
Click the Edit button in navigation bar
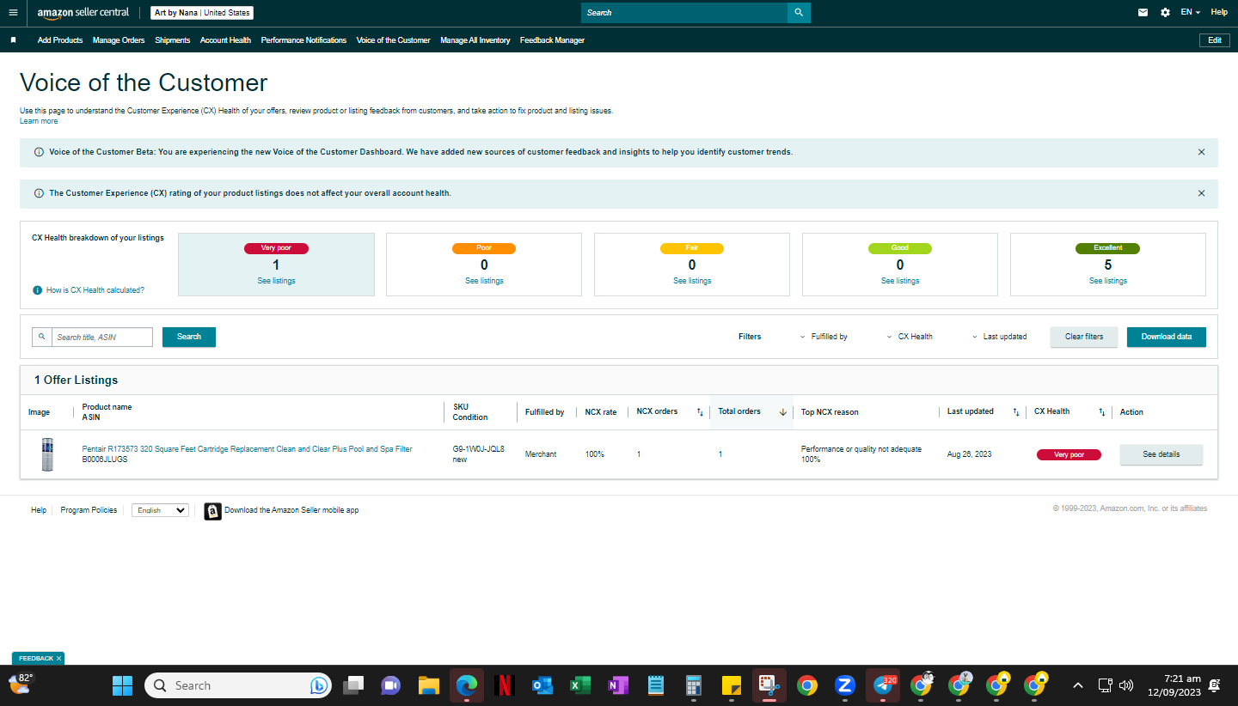[x=1215, y=40]
